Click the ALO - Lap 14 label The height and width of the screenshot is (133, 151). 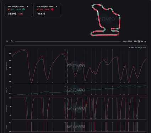(x=16, y=9)
